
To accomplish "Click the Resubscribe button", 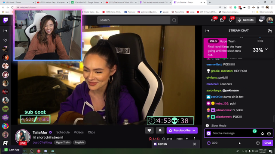I will [x=182, y=130].
